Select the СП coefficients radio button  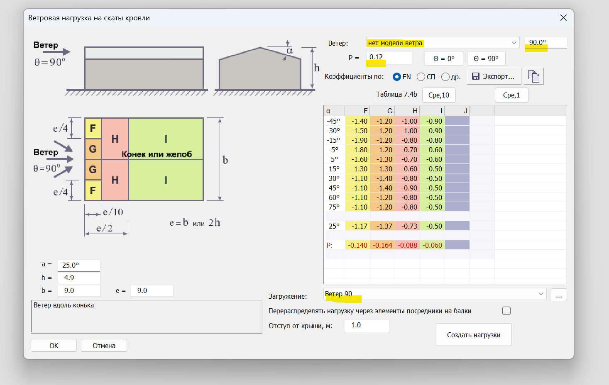point(421,77)
